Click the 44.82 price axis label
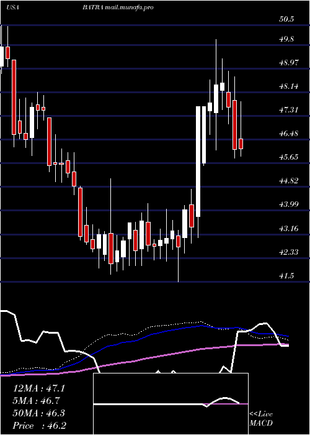310x435 pixels. pyautogui.click(x=289, y=181)
